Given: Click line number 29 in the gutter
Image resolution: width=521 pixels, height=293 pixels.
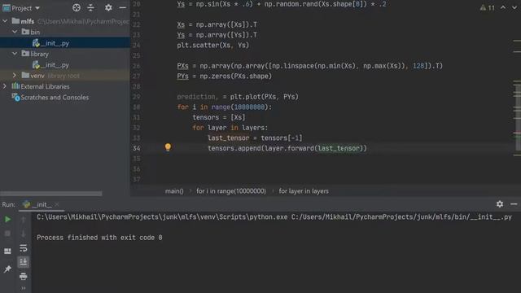Looking at the screenshot, I should 137,97.
